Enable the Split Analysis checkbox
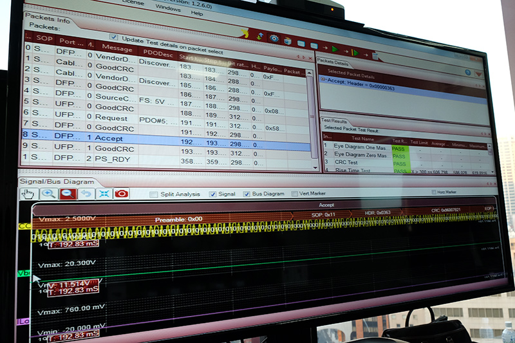 point(153,194)
